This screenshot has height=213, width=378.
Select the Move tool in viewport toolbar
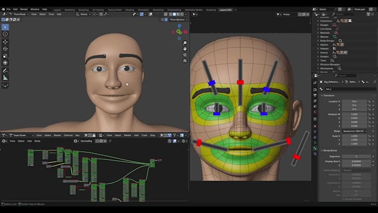point(5,42)
